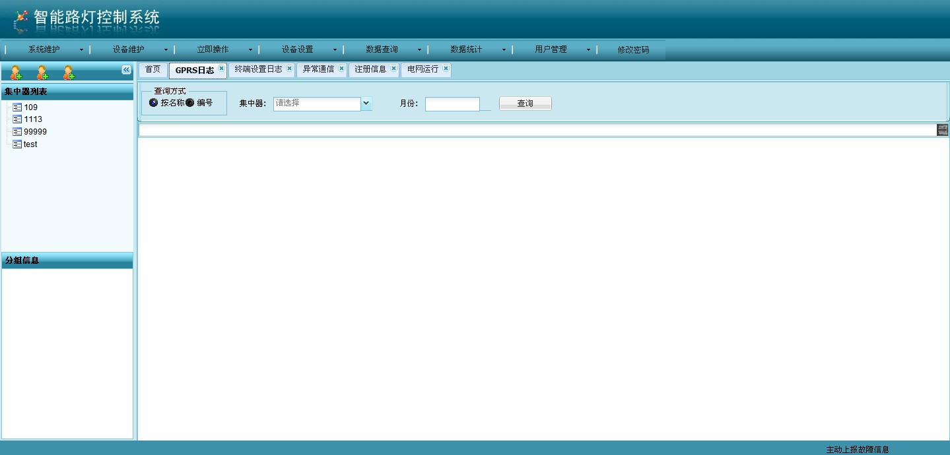Open the 集中器 dropdown arrow
Image resolution: width=950 pixels, height=455 pixels.
pyautogui.click(x=366, y=104)
